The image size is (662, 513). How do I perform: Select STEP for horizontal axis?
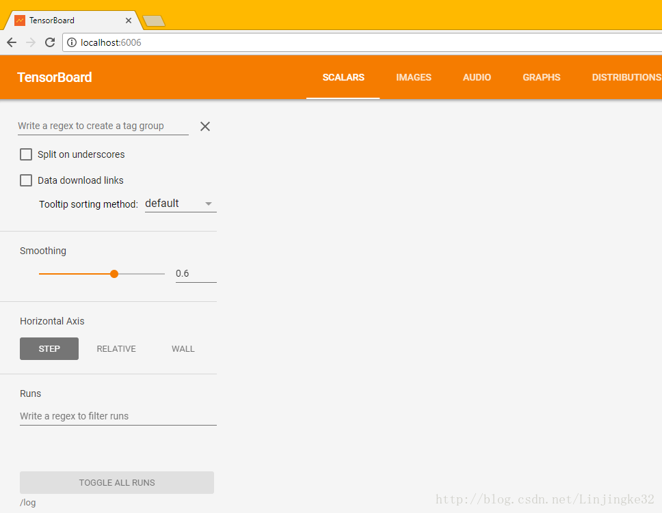[49, 348]
